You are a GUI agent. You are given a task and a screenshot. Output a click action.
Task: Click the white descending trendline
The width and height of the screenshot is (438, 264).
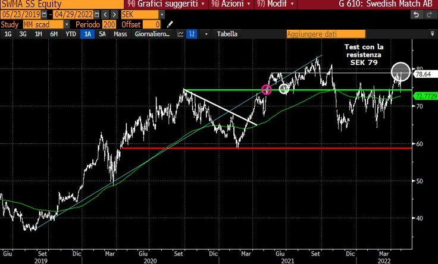coord(220,107)
